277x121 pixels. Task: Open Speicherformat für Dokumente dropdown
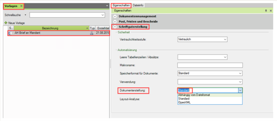240,73
